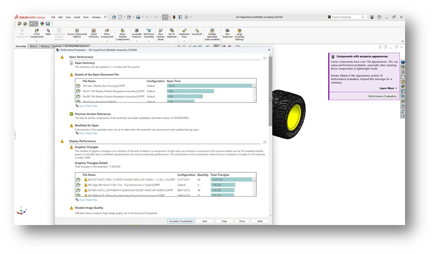Click Show These Files under open document details
The width and height of the screenshot is (434, 254).
coord(88,106)
